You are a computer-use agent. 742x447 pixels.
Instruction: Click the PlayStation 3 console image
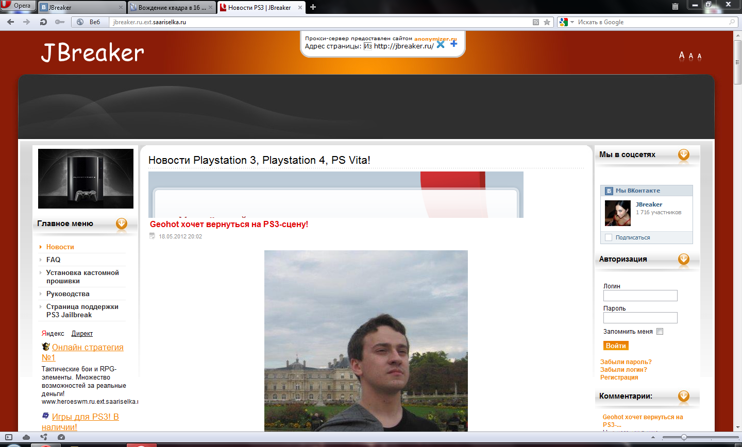pyautogui.click(x=86, y=179)
